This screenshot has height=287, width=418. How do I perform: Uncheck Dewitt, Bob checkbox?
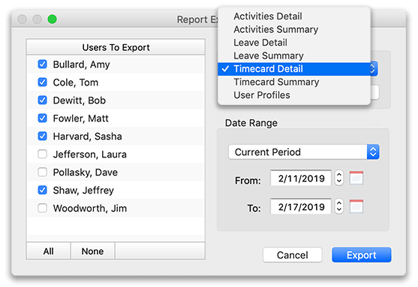[x=42, y=100]
